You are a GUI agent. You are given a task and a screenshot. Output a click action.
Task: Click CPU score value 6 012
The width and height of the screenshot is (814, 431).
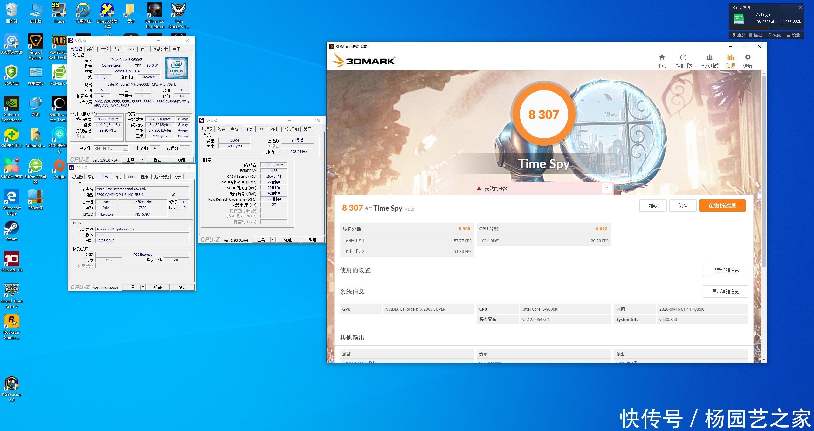(601, 229)
